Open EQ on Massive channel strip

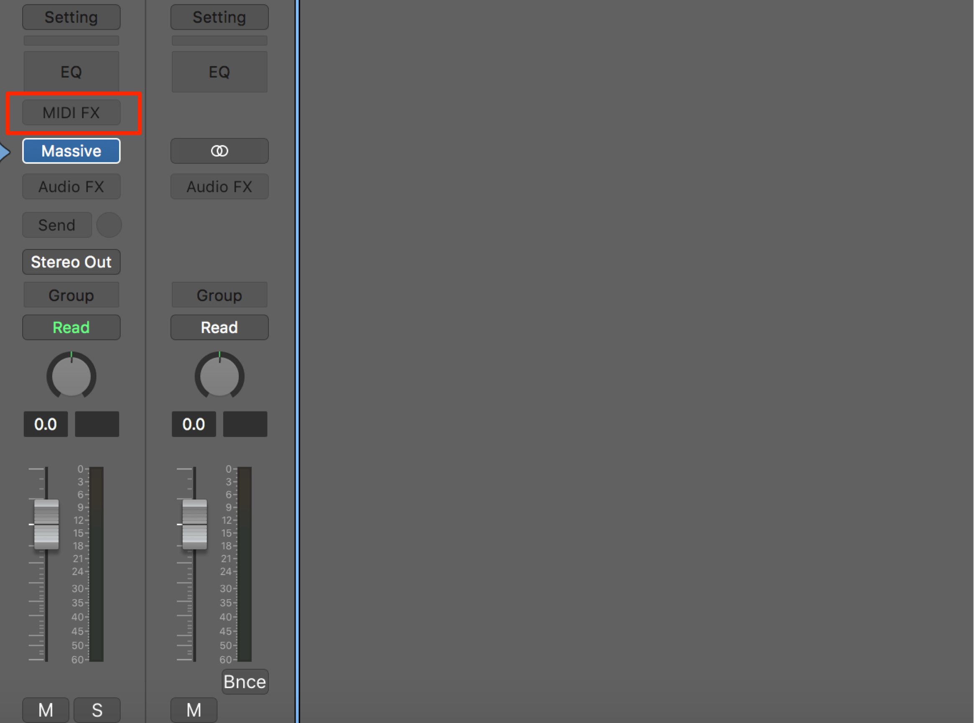point(71,72)
